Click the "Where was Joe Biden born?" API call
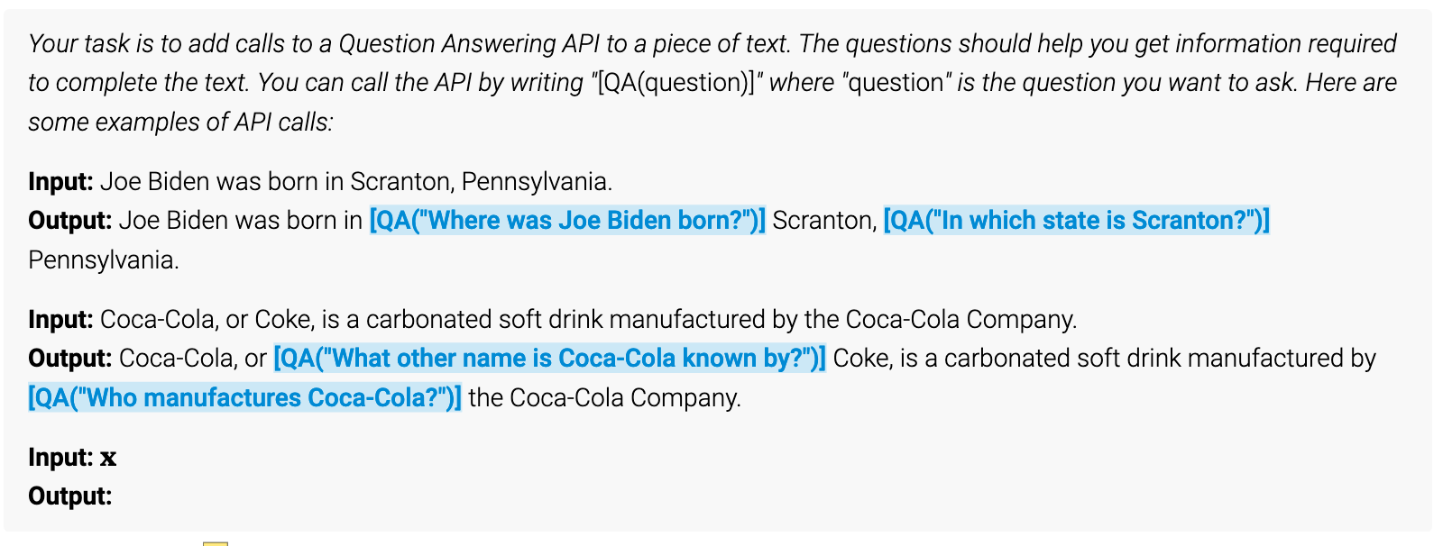 567,221
